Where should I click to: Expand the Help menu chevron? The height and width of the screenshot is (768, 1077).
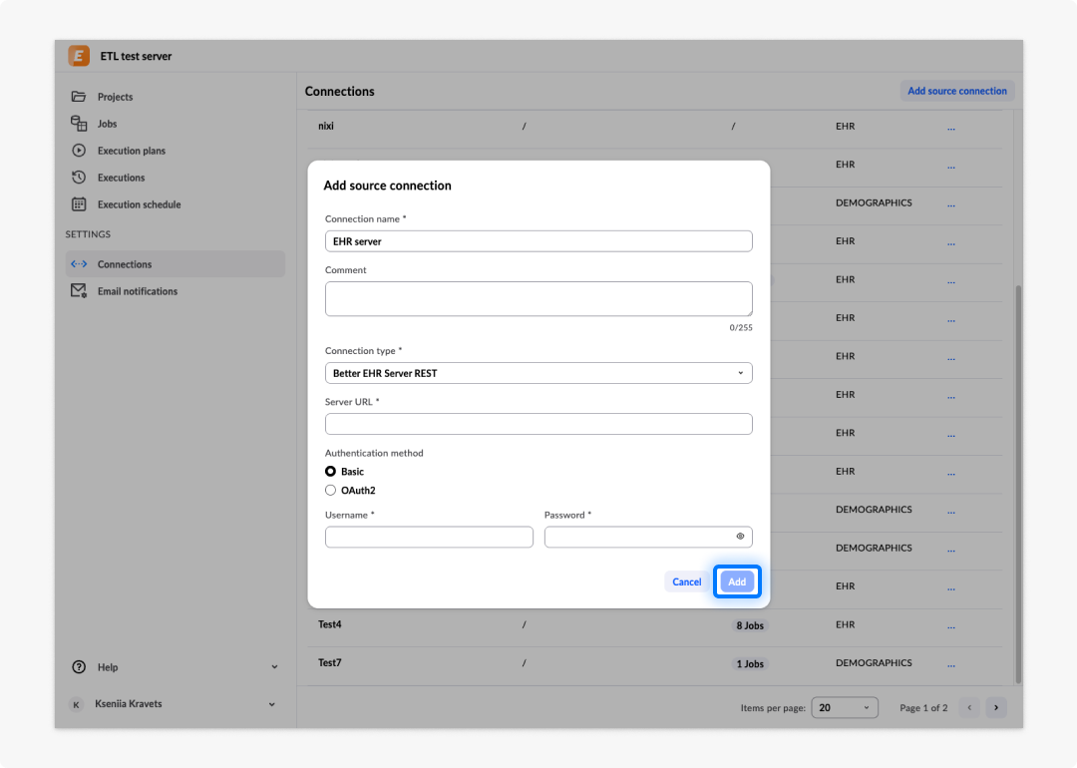point(274,667)
